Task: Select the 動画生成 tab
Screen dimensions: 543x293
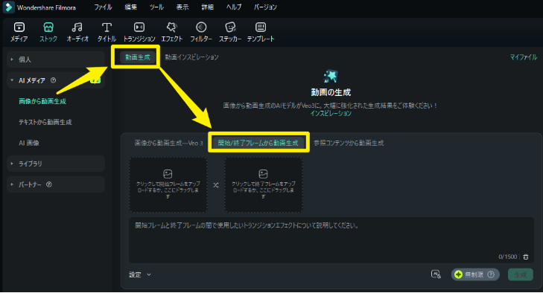Action: point(138,57)
